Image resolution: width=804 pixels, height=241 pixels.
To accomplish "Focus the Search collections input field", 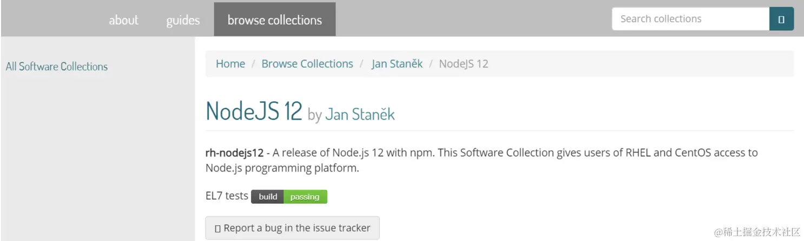I will click(690, 19).
